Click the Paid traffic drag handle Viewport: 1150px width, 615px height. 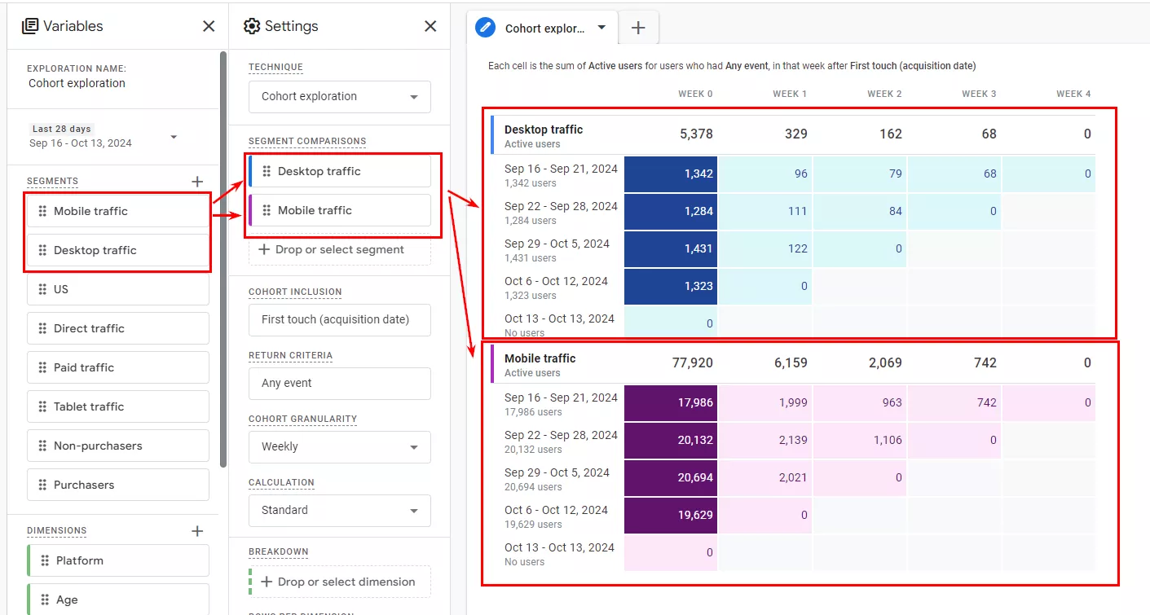(x=42, y=367)
